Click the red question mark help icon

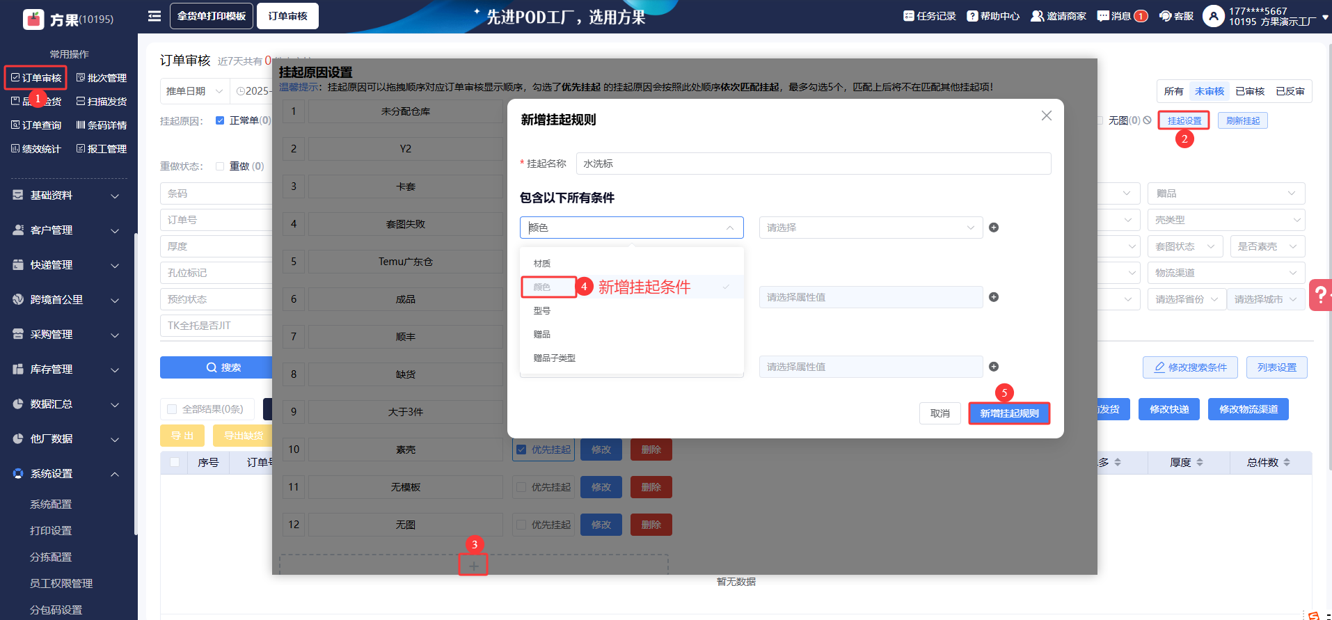(x=1320, y=295)
